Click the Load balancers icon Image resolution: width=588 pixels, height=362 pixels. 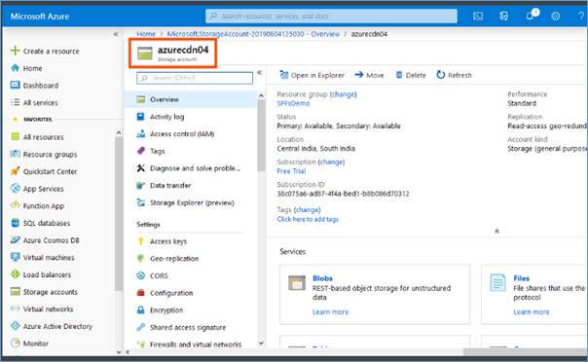point(15,274)
